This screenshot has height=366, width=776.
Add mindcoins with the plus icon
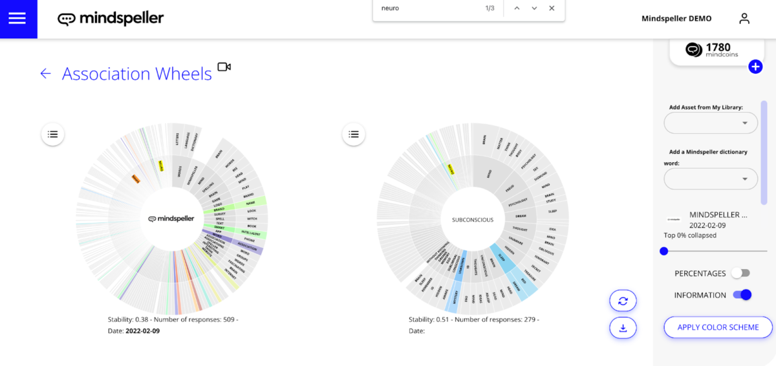[x=755, y=67]
